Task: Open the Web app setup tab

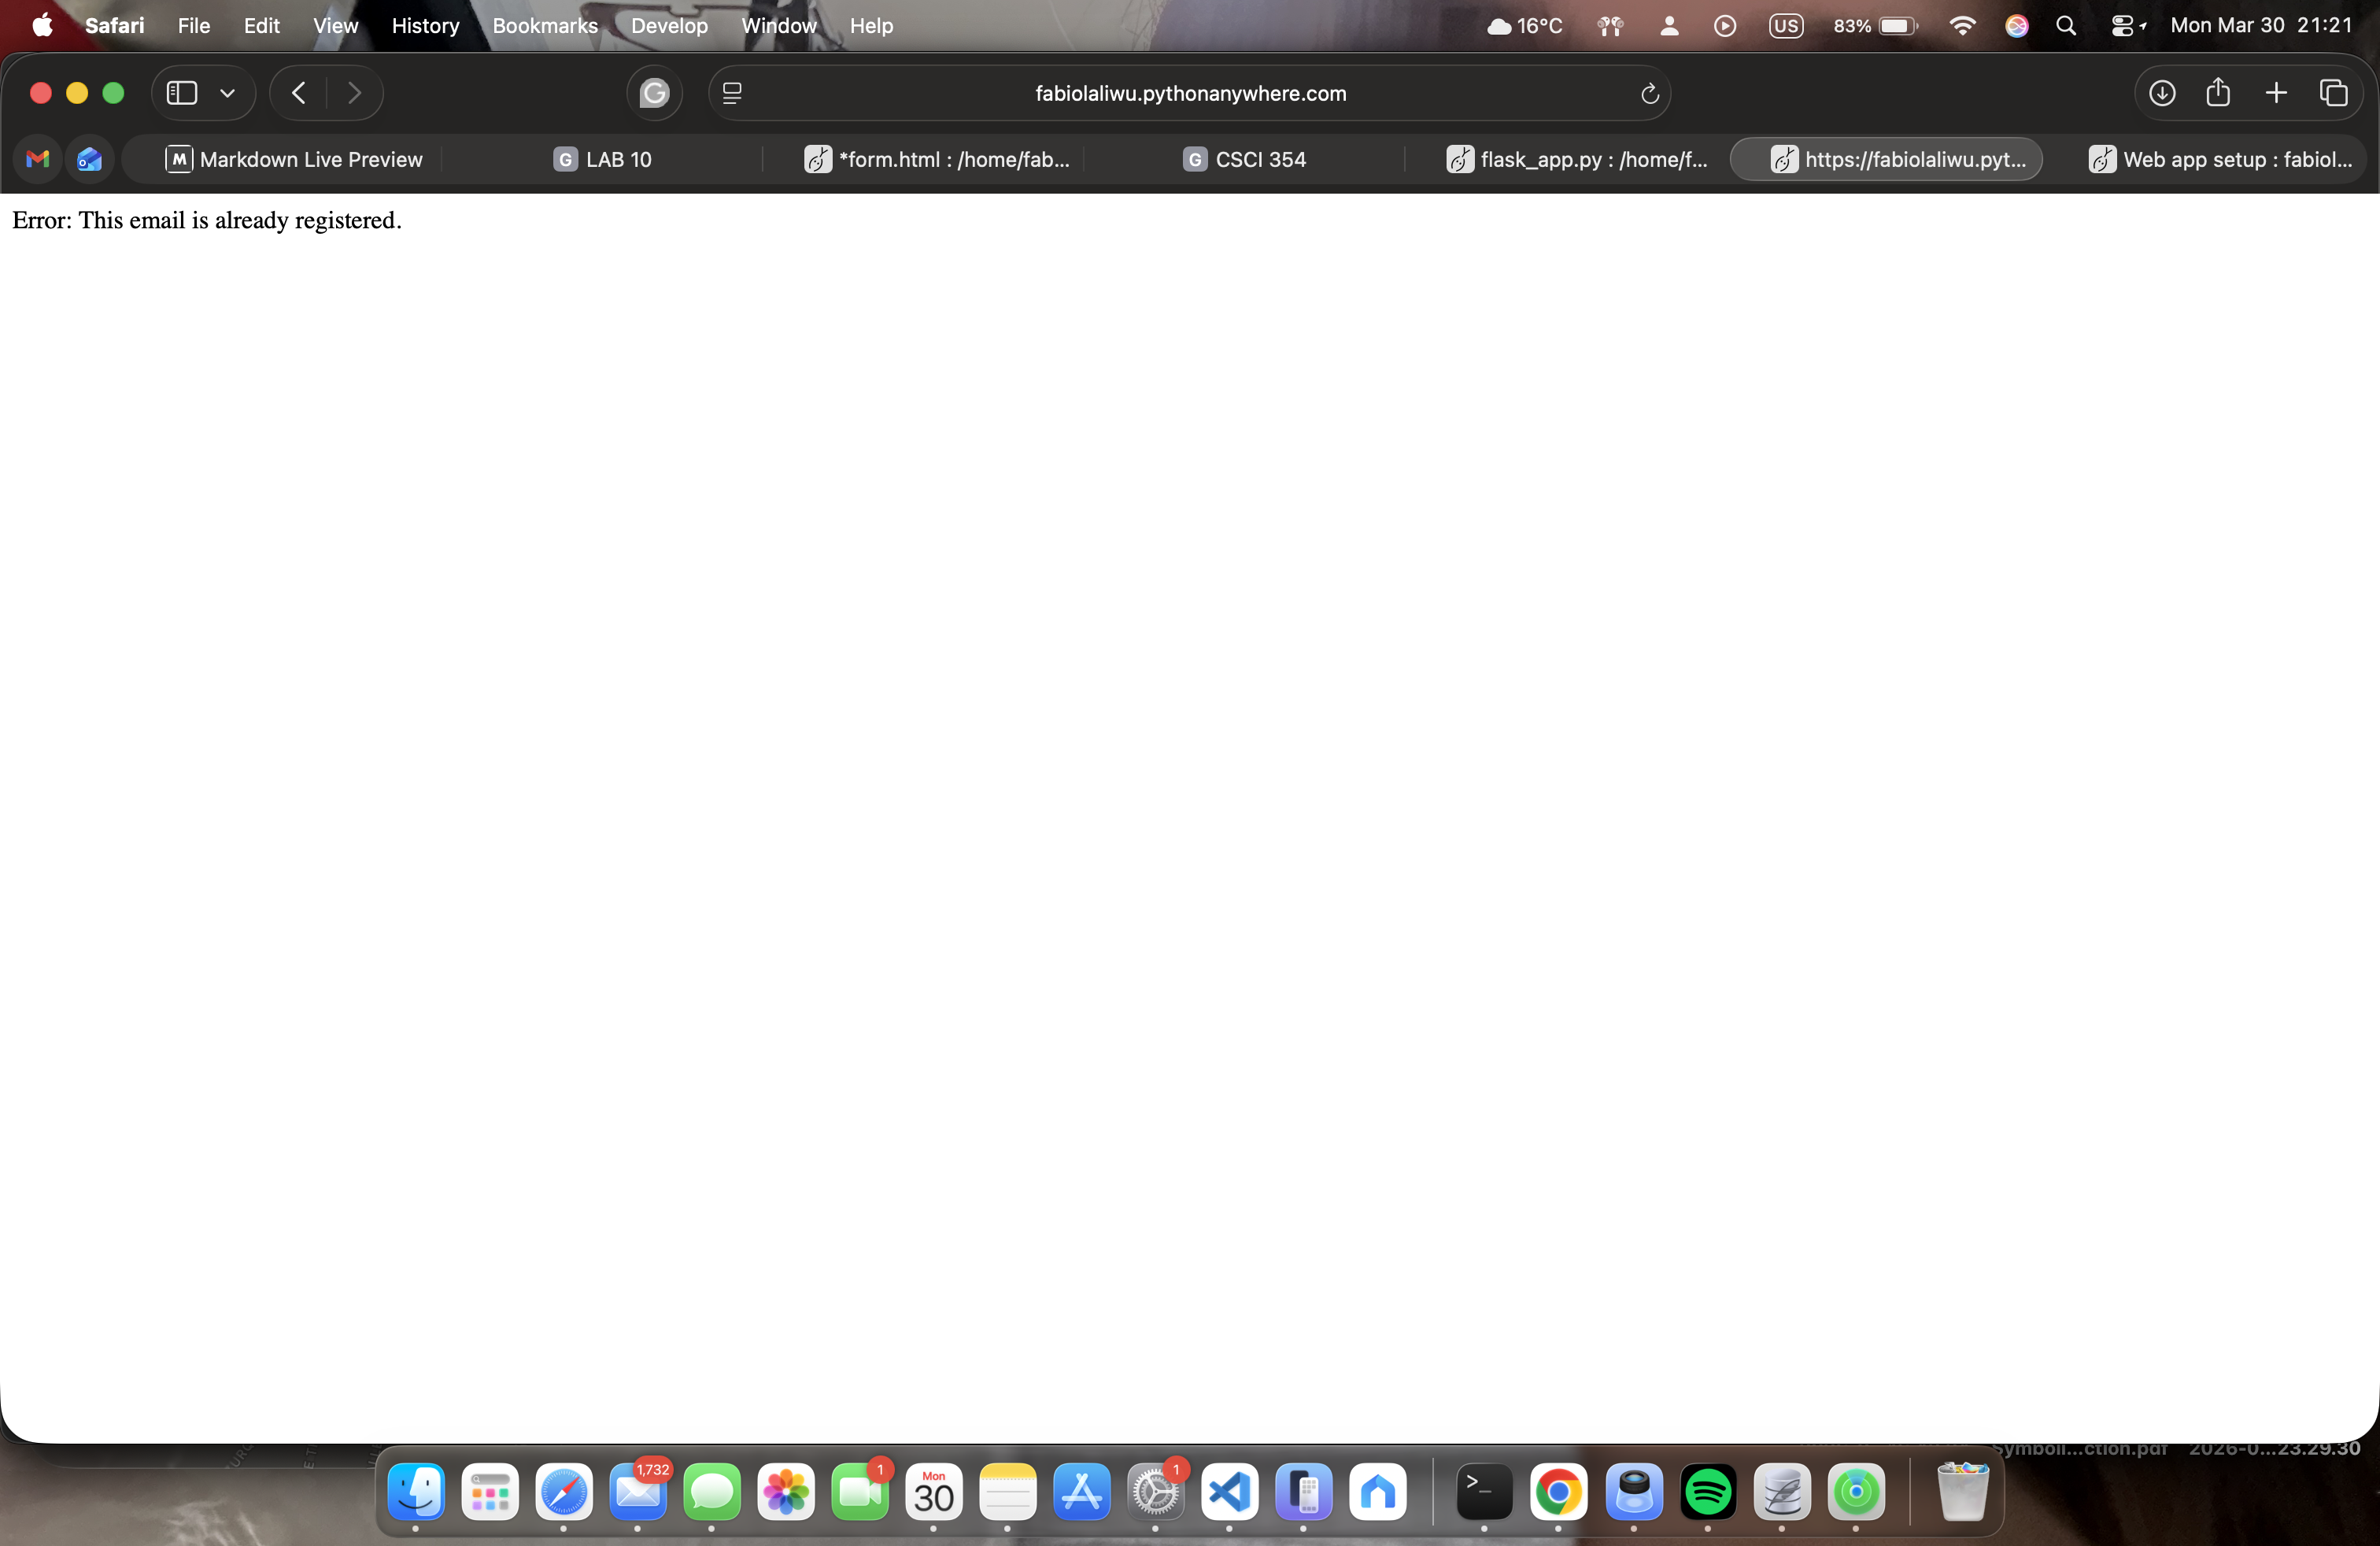Action: tap(2220, 159)
